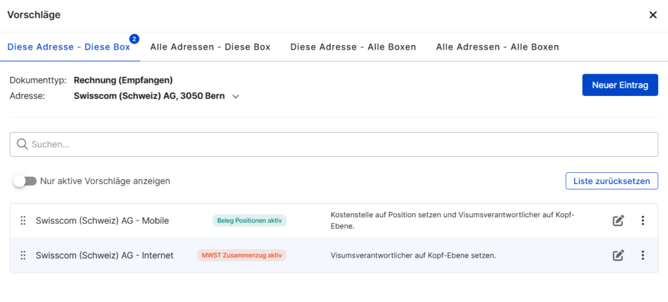668x302 pixels.
Task: Open address selector 'Swisscom (Schweiz) AG, 3050 Bern'
Action: click(149, 96)
